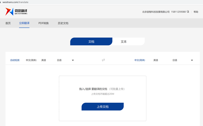
Task: Click the 上传文档 button
Action: (102, 107)
